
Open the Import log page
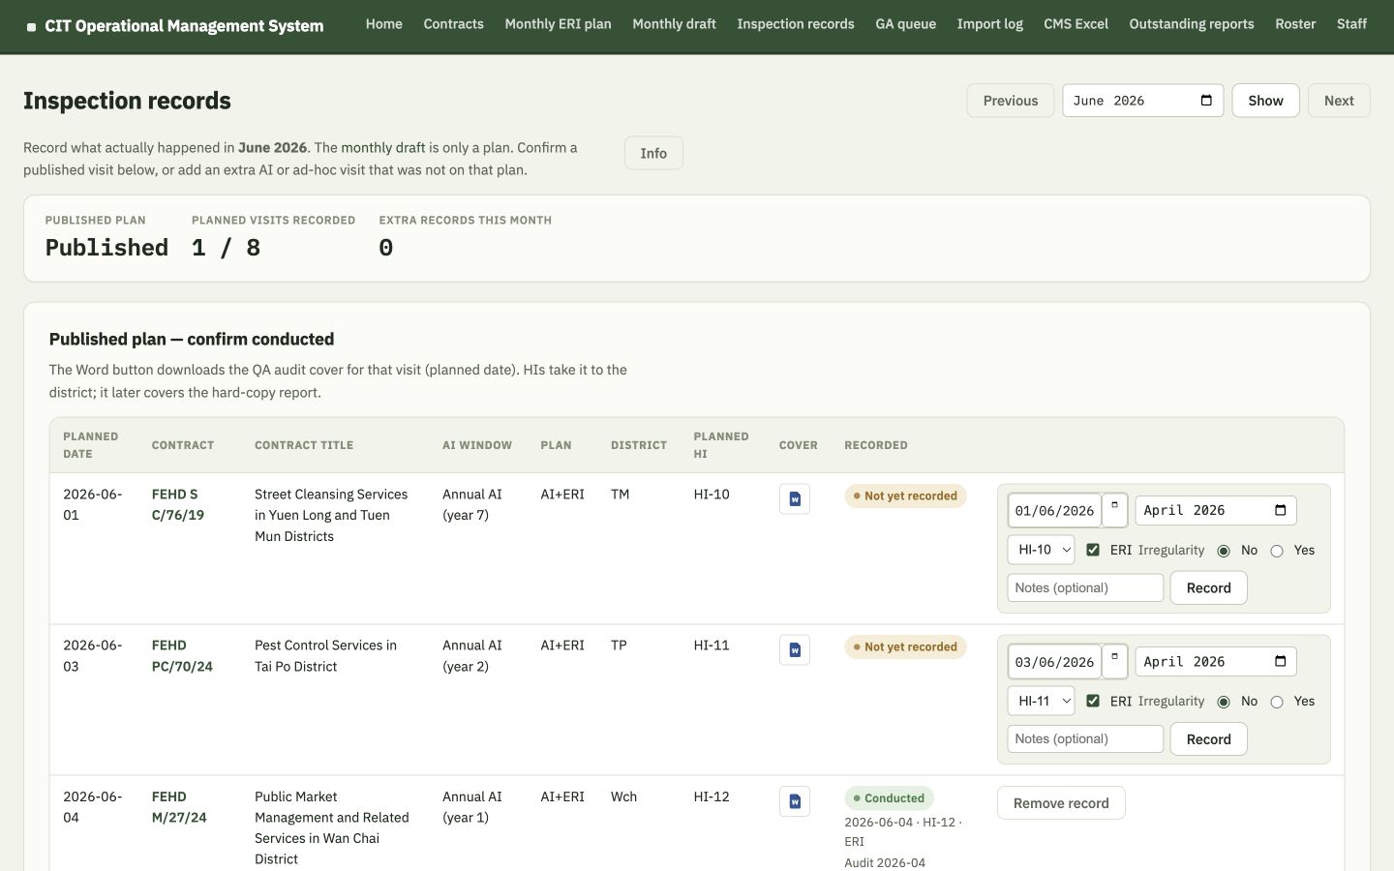click(x=989, y=24)
